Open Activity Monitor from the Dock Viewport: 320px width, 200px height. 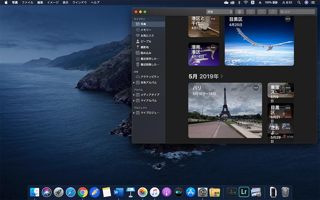coord(232,192)
